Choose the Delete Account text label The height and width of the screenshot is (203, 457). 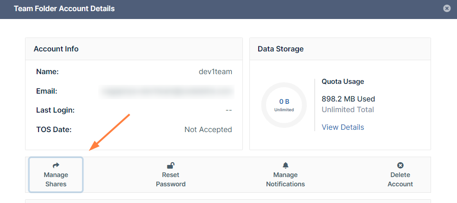coord(400,179)
